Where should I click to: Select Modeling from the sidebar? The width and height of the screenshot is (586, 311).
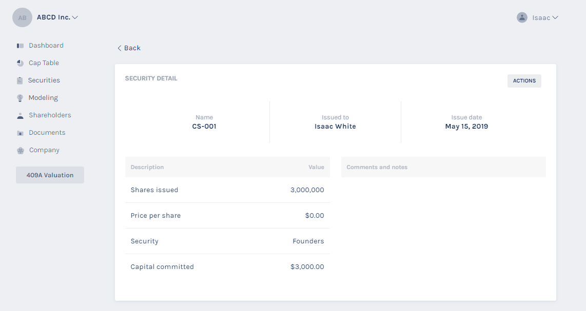(43, 98)
